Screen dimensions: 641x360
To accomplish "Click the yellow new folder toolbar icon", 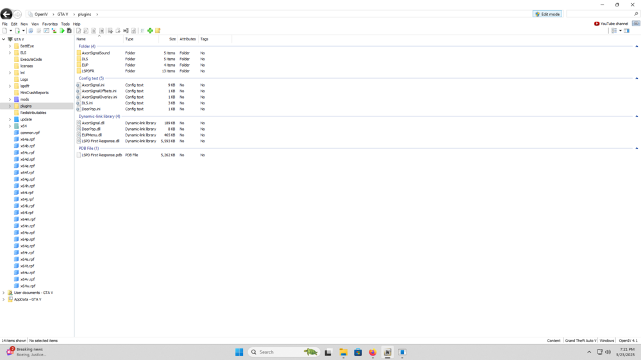I will [x=158, y=31].
